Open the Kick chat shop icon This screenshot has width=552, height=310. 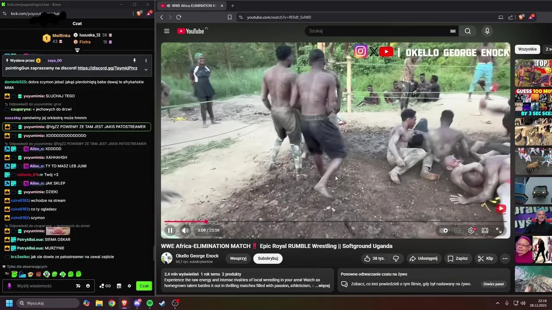coord(119,286)
